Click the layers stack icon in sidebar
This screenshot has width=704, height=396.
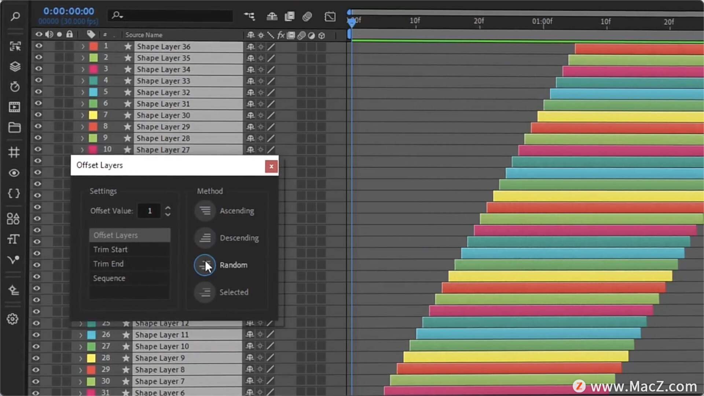click(x=15, y=67)
